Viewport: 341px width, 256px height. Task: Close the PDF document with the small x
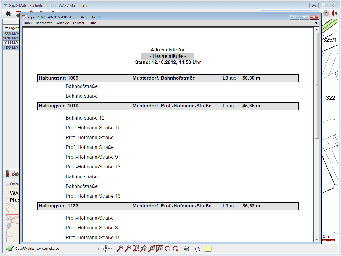point(316,23)
